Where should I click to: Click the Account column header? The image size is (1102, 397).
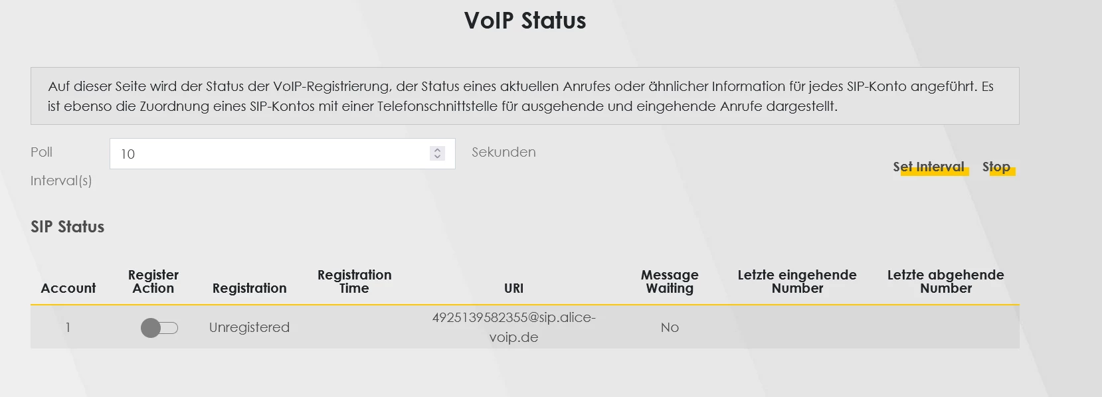pyautogui.click(x=68, y=288)
